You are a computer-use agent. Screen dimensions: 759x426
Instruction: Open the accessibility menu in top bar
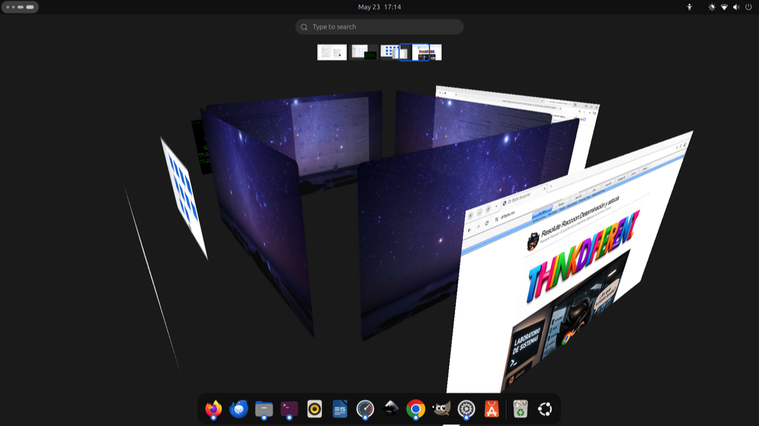(x=689, y=7)
